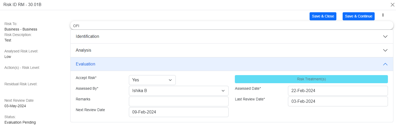Select the Last Review Date field

[x=338, y=101]
